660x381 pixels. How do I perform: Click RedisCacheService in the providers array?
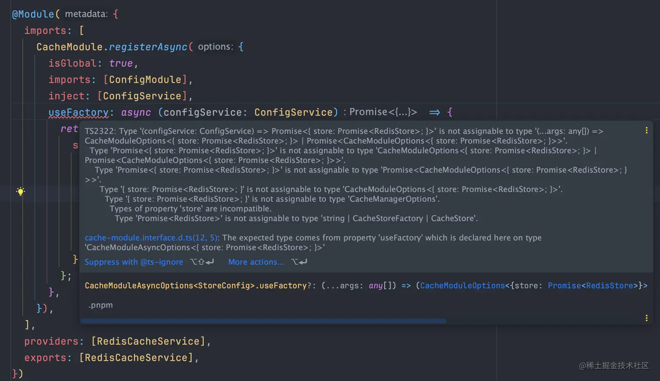pyautogui.click(x=148, y=341)
